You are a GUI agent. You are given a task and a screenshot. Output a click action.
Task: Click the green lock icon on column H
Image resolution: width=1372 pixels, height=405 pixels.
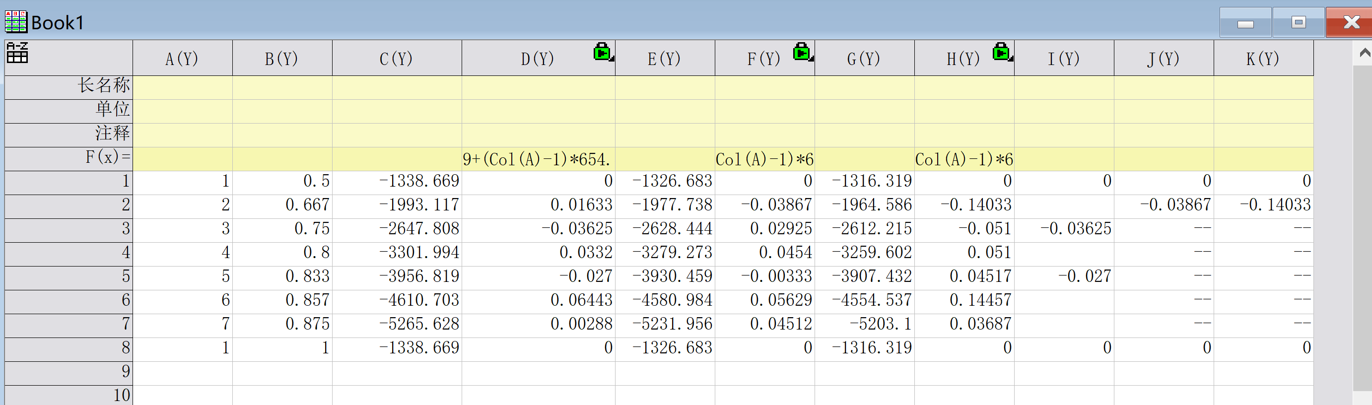[x=1002, y=52]
